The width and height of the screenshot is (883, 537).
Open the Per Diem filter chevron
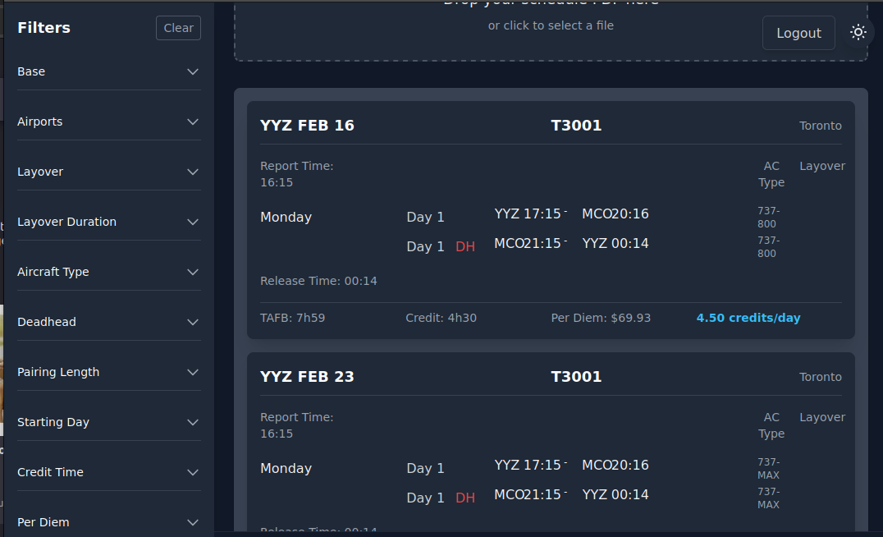(193, 522)
